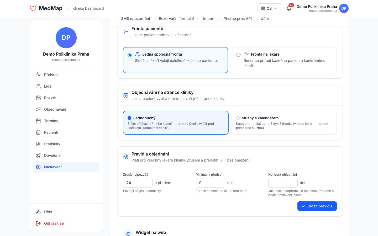The width and height of the screenshot is (378, 236).
Task: Click the Rozvrh calendar-clock icon
Action: [38, 98]
